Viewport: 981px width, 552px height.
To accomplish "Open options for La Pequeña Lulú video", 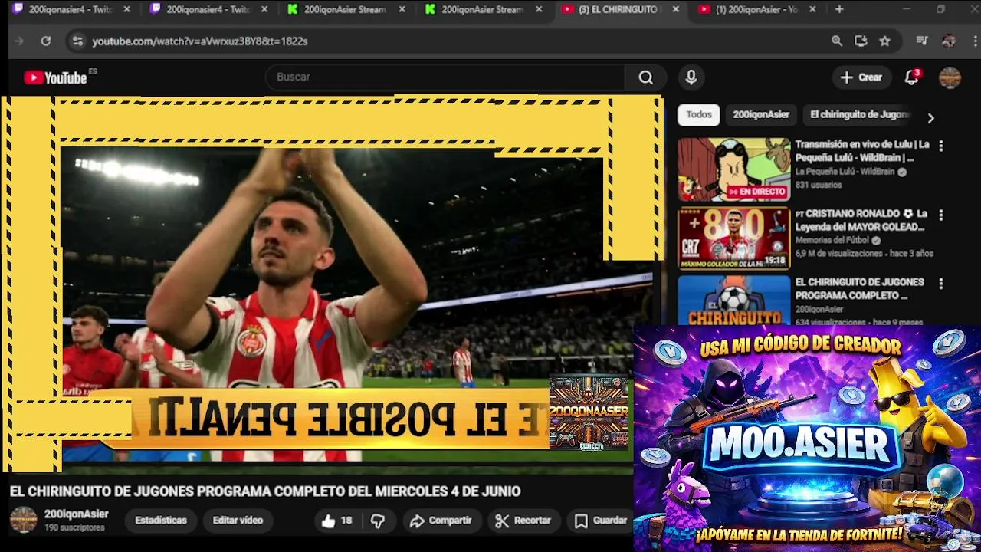I will tap(941, 146).
